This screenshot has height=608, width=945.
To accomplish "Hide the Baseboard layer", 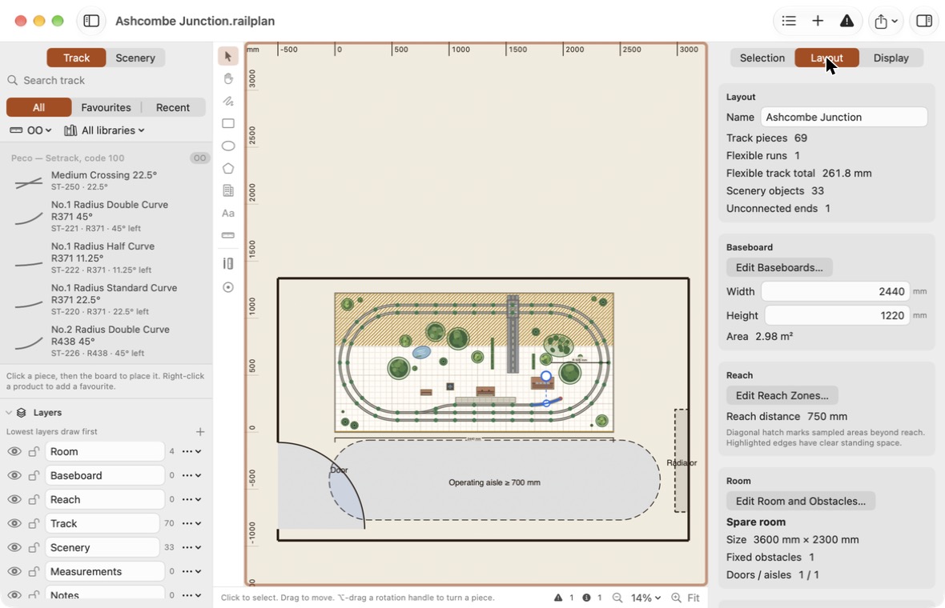I will pos(14,475).
